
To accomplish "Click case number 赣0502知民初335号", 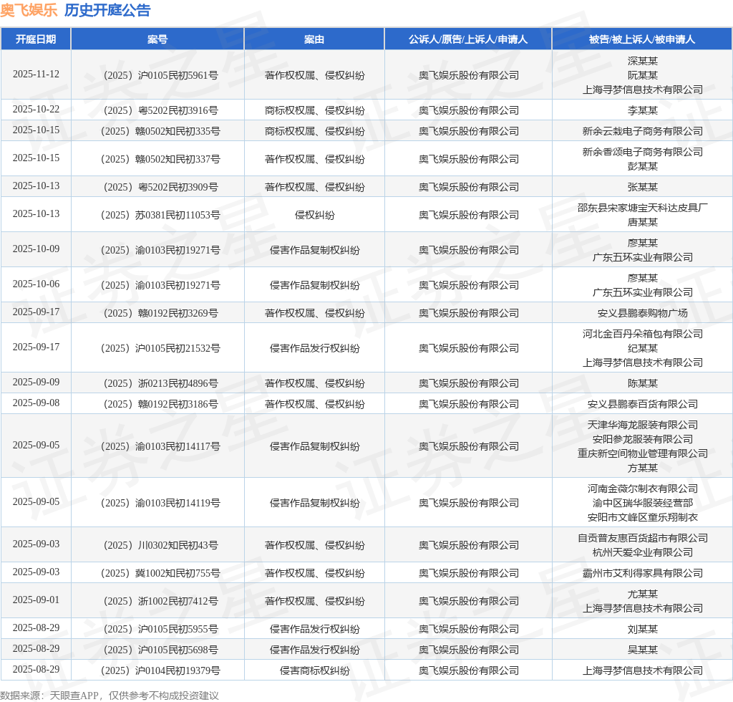I will point(161,131).
